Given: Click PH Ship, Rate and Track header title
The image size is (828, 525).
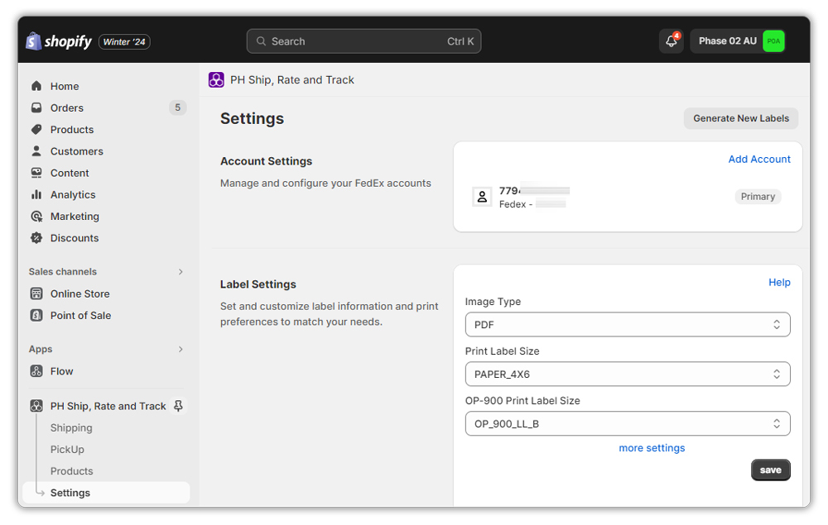Looking at the screenshot, I should click(x=292, y=79).
